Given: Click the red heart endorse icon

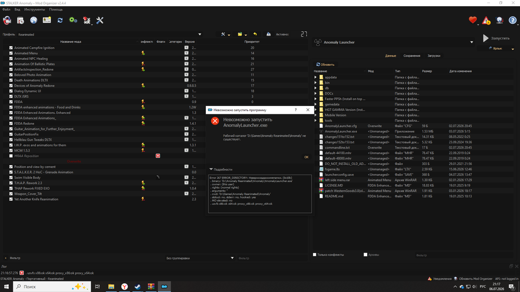Looking at the screenshot, I should [x=473, y=20].
